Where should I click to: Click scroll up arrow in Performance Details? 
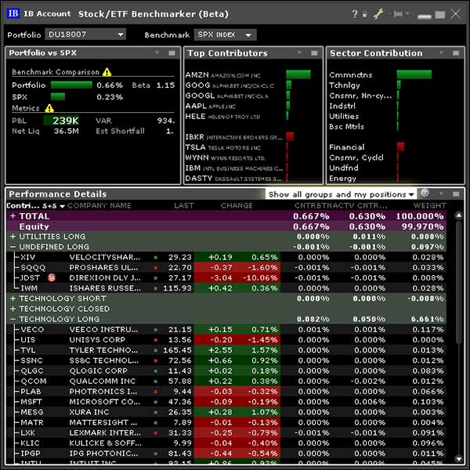click(458, 215)
